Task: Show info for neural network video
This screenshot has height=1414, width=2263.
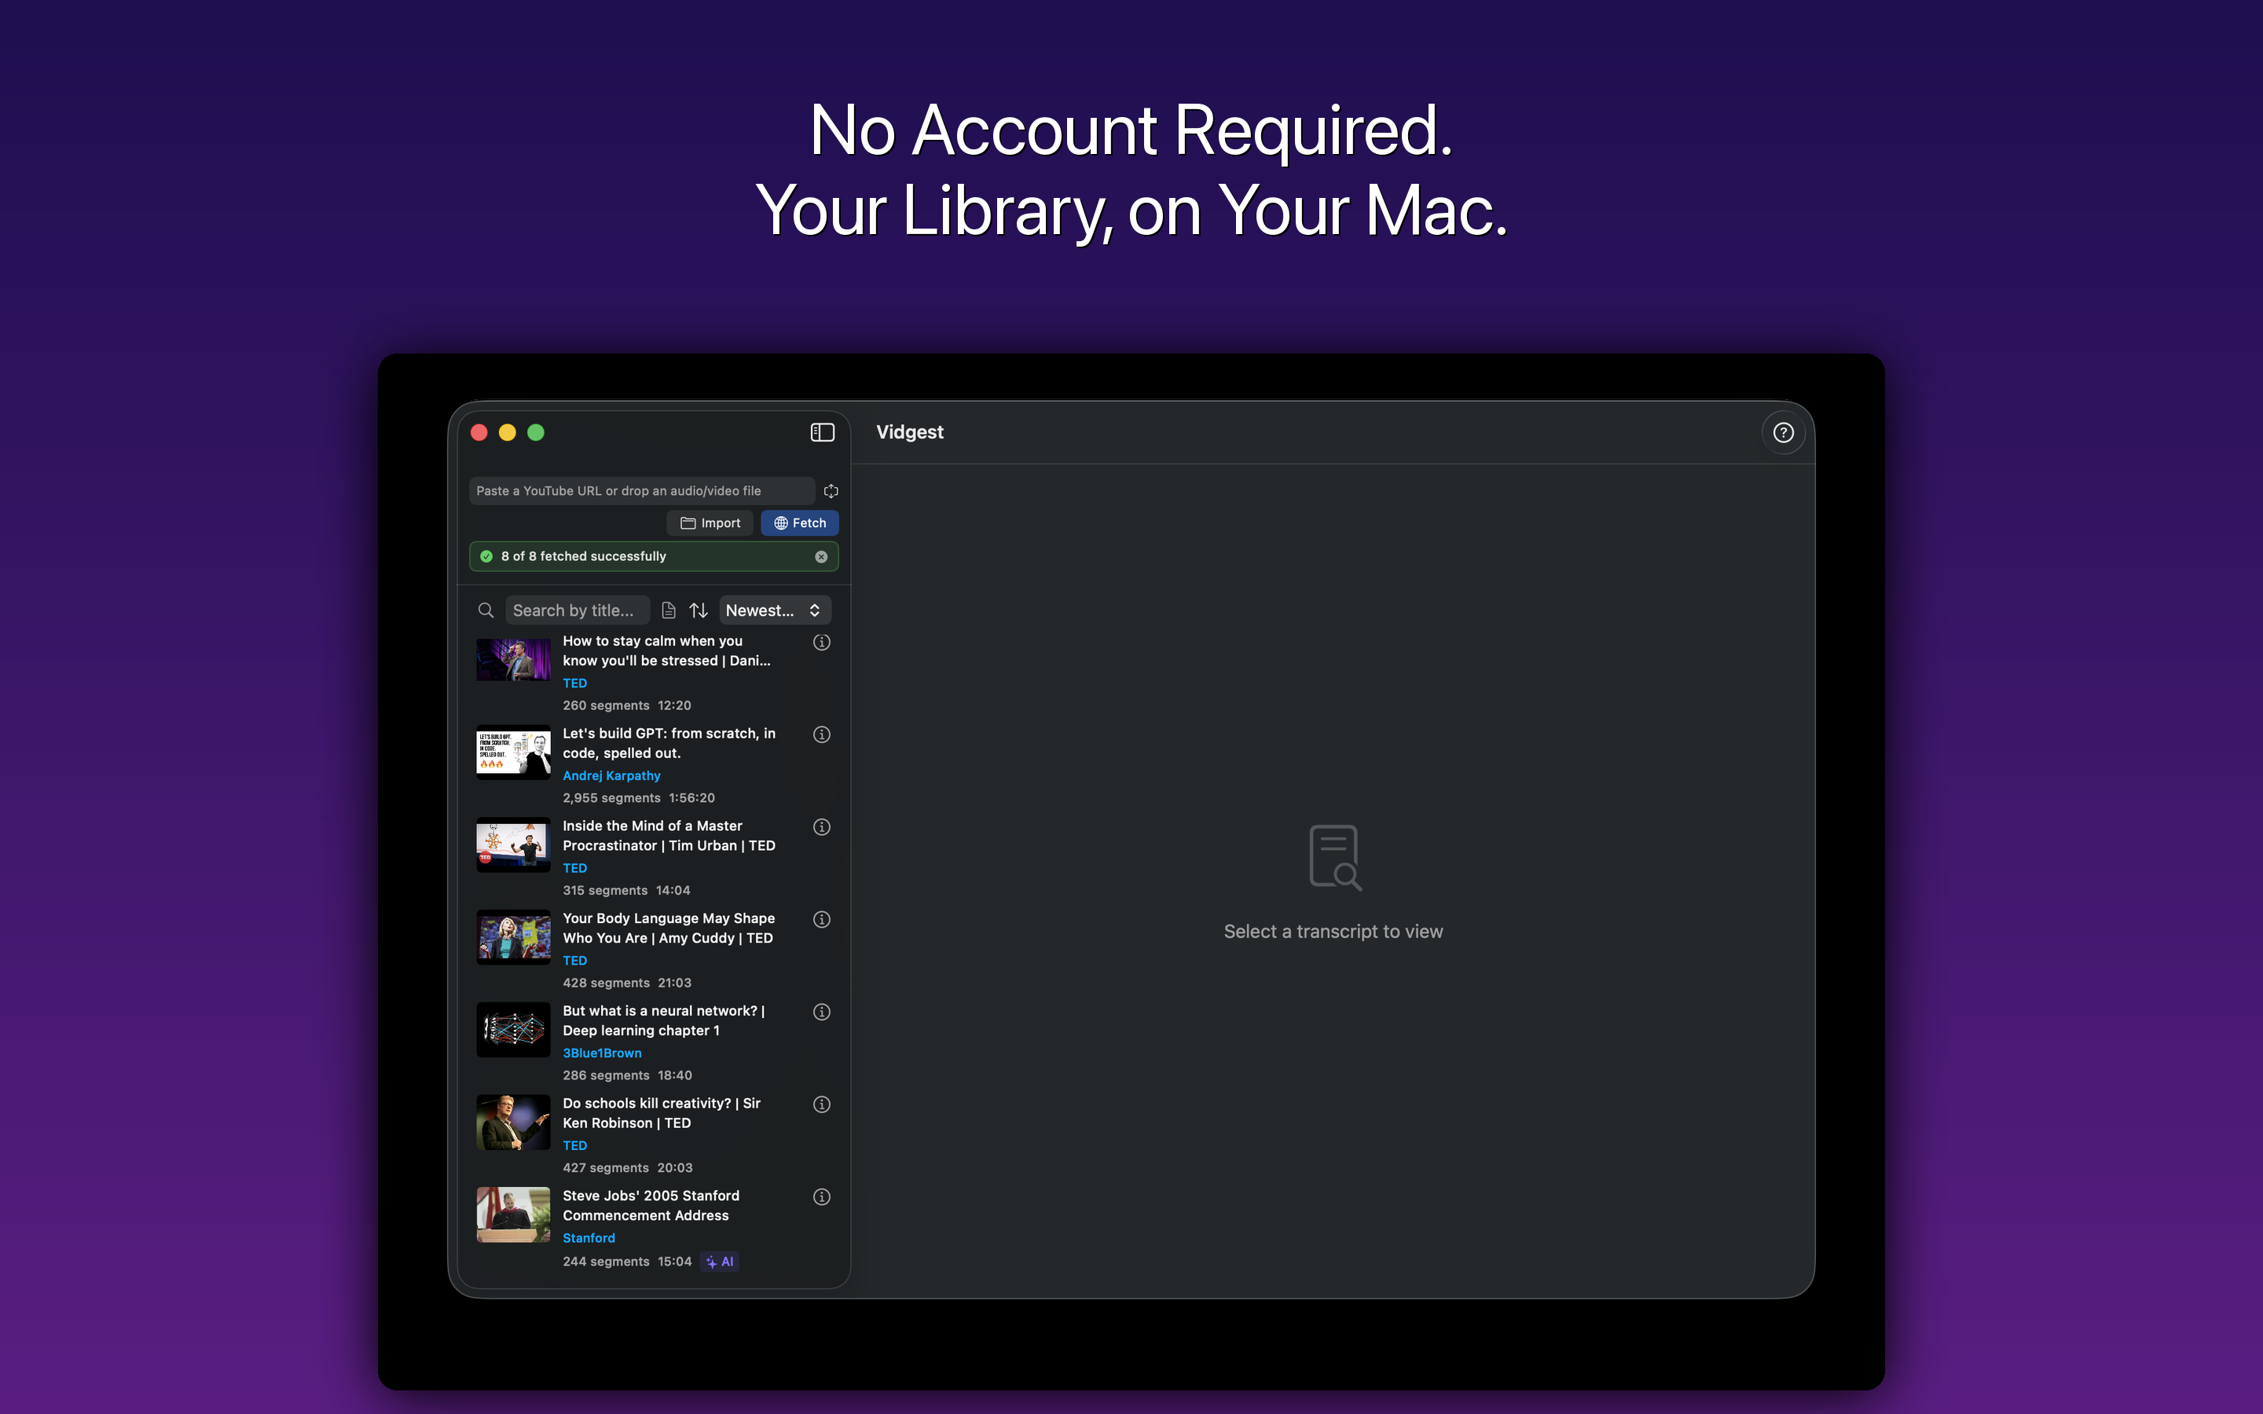Action: click(821, 1013)
